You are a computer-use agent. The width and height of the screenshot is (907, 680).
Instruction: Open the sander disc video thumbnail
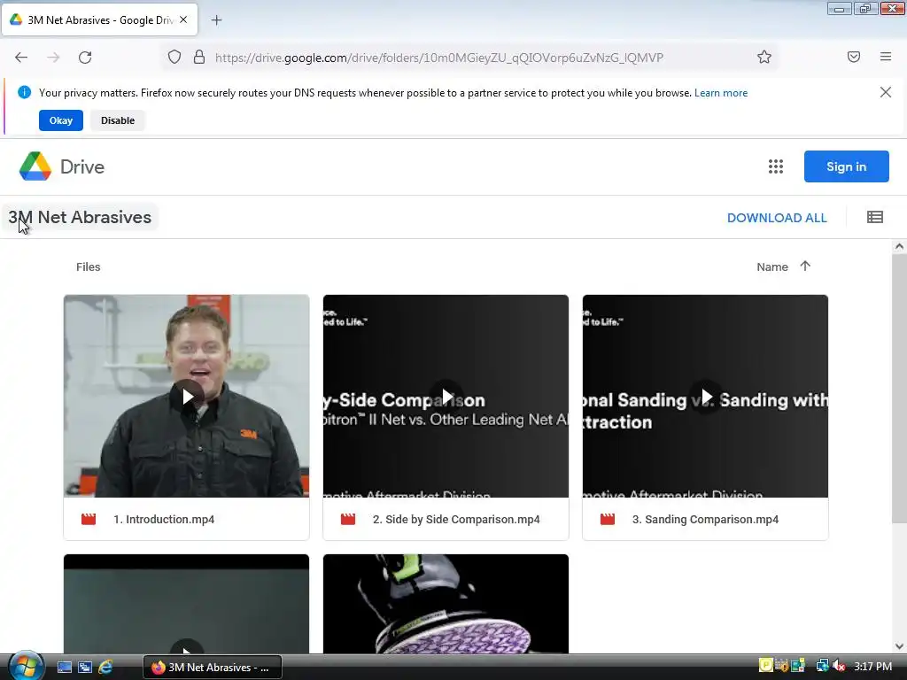pos(446,604)
